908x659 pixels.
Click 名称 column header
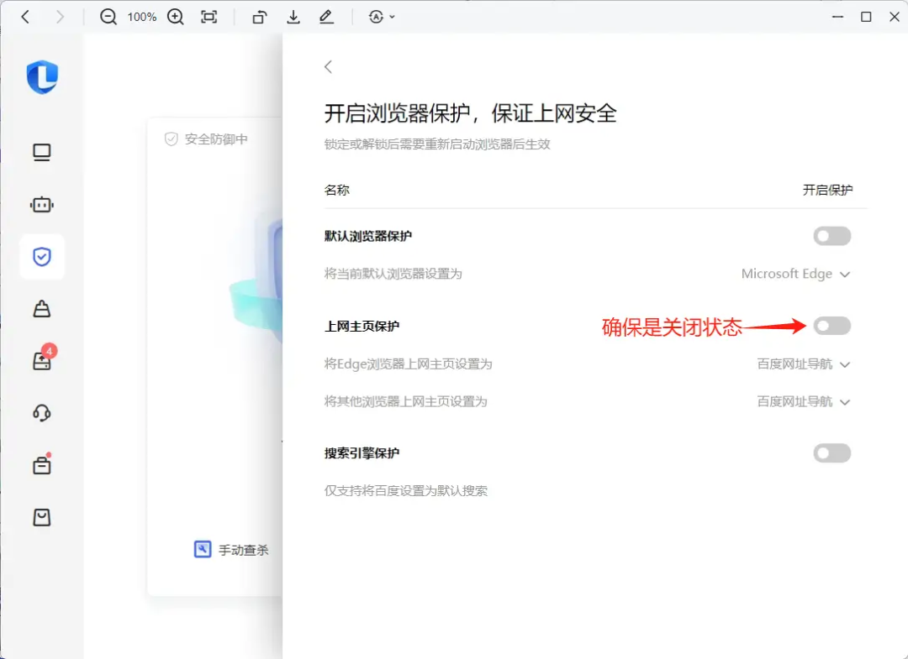(x=337, y=191)
